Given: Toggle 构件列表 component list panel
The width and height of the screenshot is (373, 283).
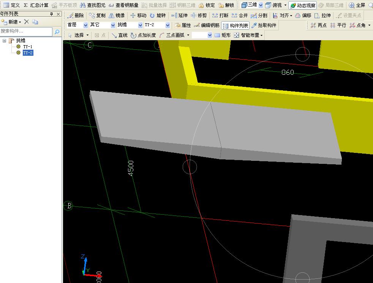Looking at the screenshot, I should pos(235,25).
